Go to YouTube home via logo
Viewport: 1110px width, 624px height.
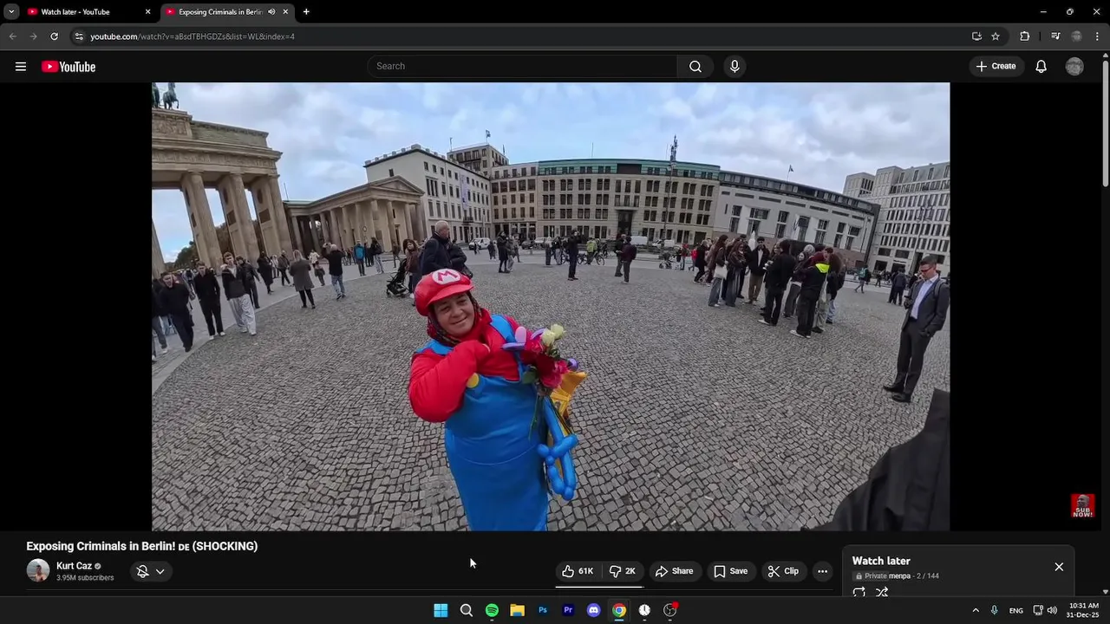(69, 67)
